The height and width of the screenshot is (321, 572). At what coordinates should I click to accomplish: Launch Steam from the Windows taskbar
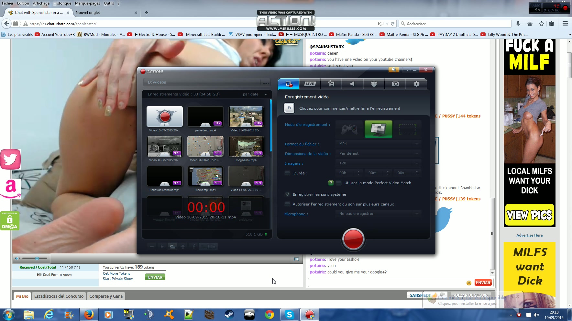pos(229,314)
